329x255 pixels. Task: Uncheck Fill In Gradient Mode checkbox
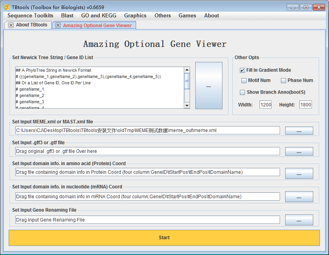(x=242, y=70)
